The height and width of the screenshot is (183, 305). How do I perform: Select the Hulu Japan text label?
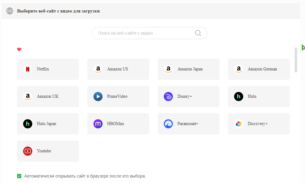pos(47,124)
